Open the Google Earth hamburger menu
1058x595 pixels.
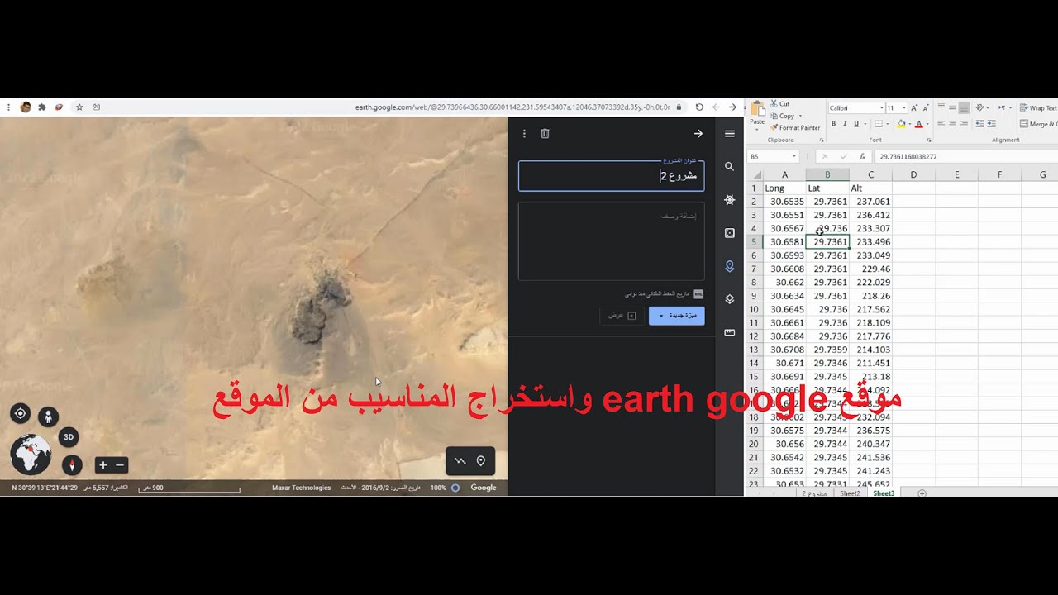[x=729, y=133]
